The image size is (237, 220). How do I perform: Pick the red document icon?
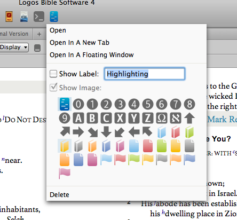tap(148, 146)
